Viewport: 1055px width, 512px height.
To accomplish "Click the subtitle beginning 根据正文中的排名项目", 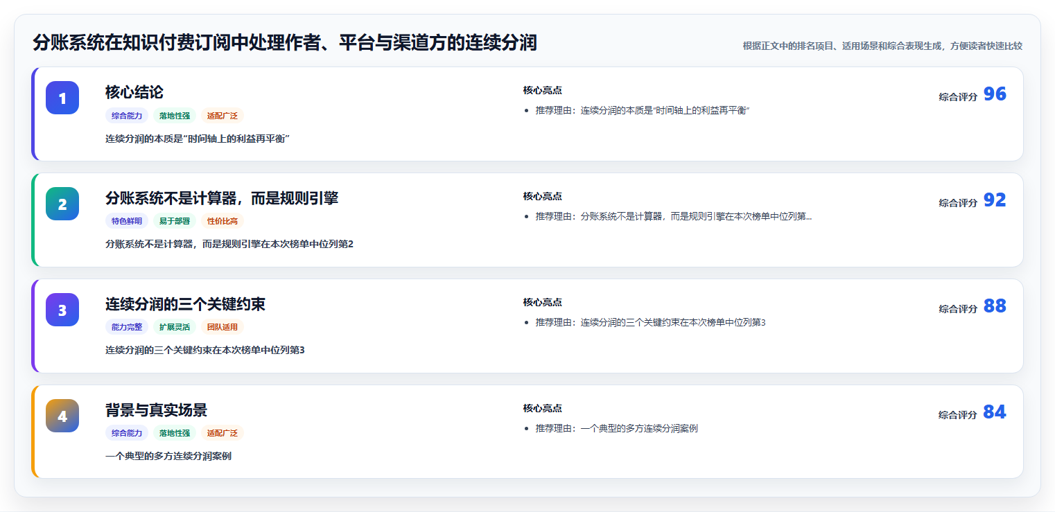I will point(882,46).
